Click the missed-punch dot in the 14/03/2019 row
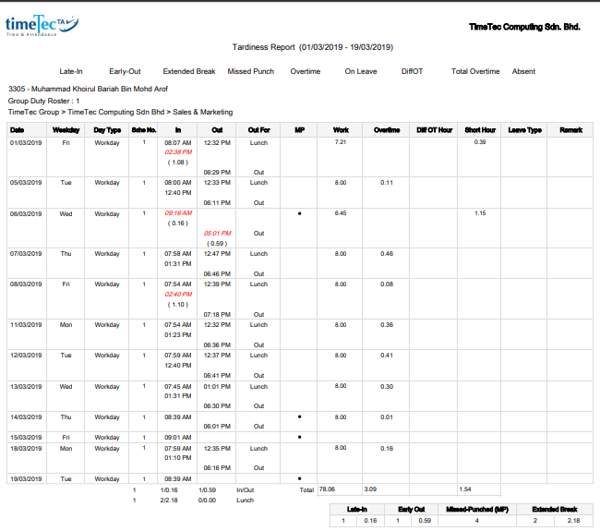Viewport: 600px width, 531px height. (300, 416)
